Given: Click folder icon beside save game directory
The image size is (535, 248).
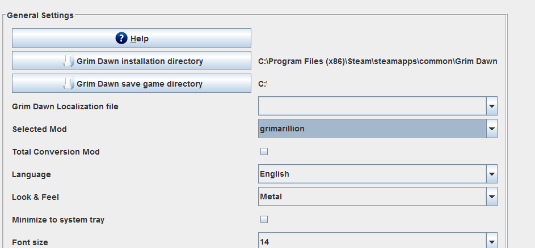Looking at the screenshot, I should tap(69, 83).
